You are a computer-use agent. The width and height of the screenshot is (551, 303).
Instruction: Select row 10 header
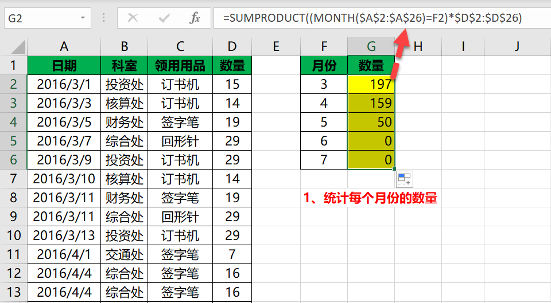[13, 235]
